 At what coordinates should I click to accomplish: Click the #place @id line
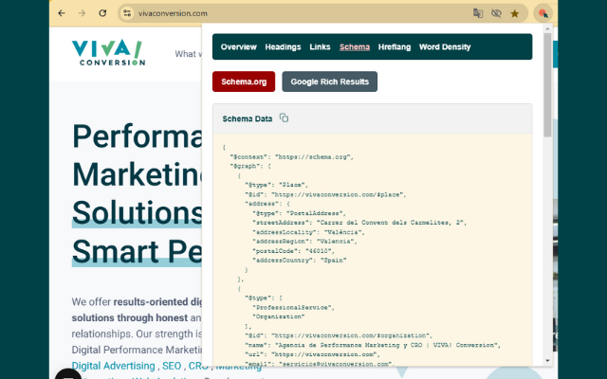click(325, 194)
